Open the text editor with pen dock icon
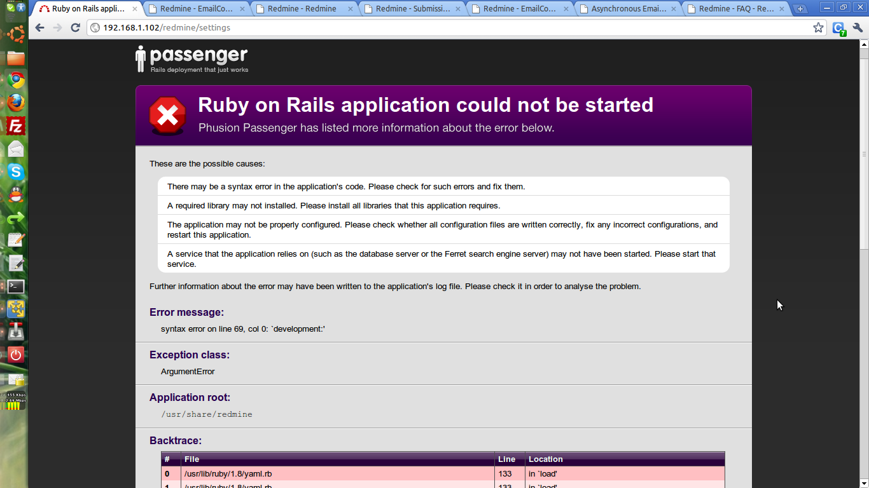The width and height of the screenshot is (869, 488). pos(16,263)
